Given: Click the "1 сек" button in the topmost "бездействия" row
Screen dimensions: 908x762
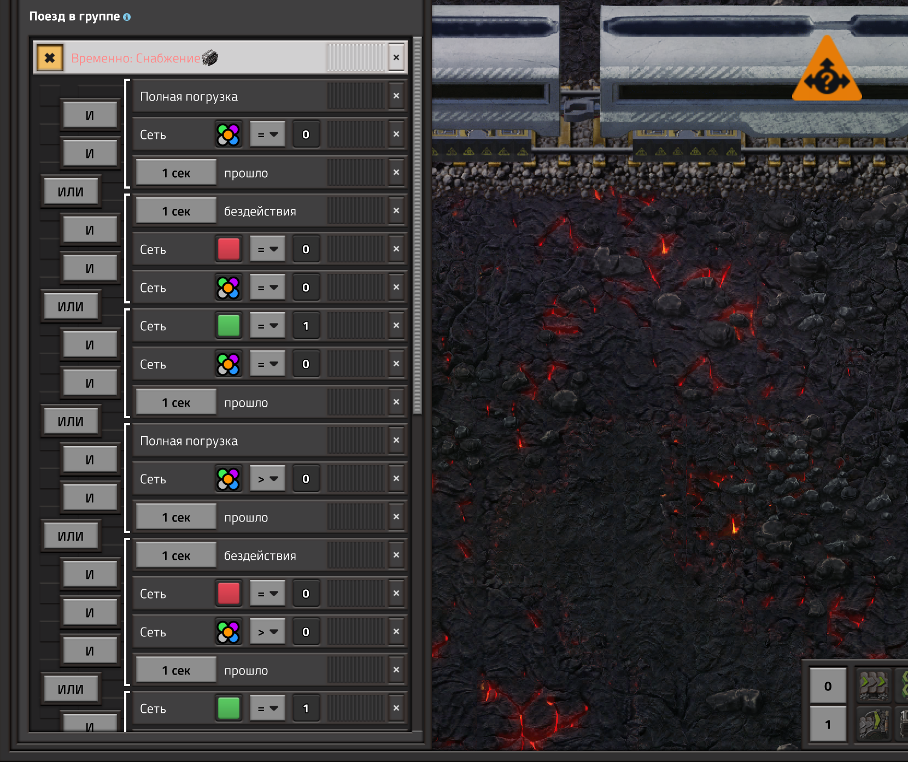Looking at the screenshot, I should pos(176,211).
